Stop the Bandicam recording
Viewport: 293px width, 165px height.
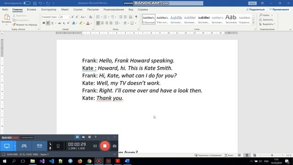pyautogui.click(x=105, y=146)
